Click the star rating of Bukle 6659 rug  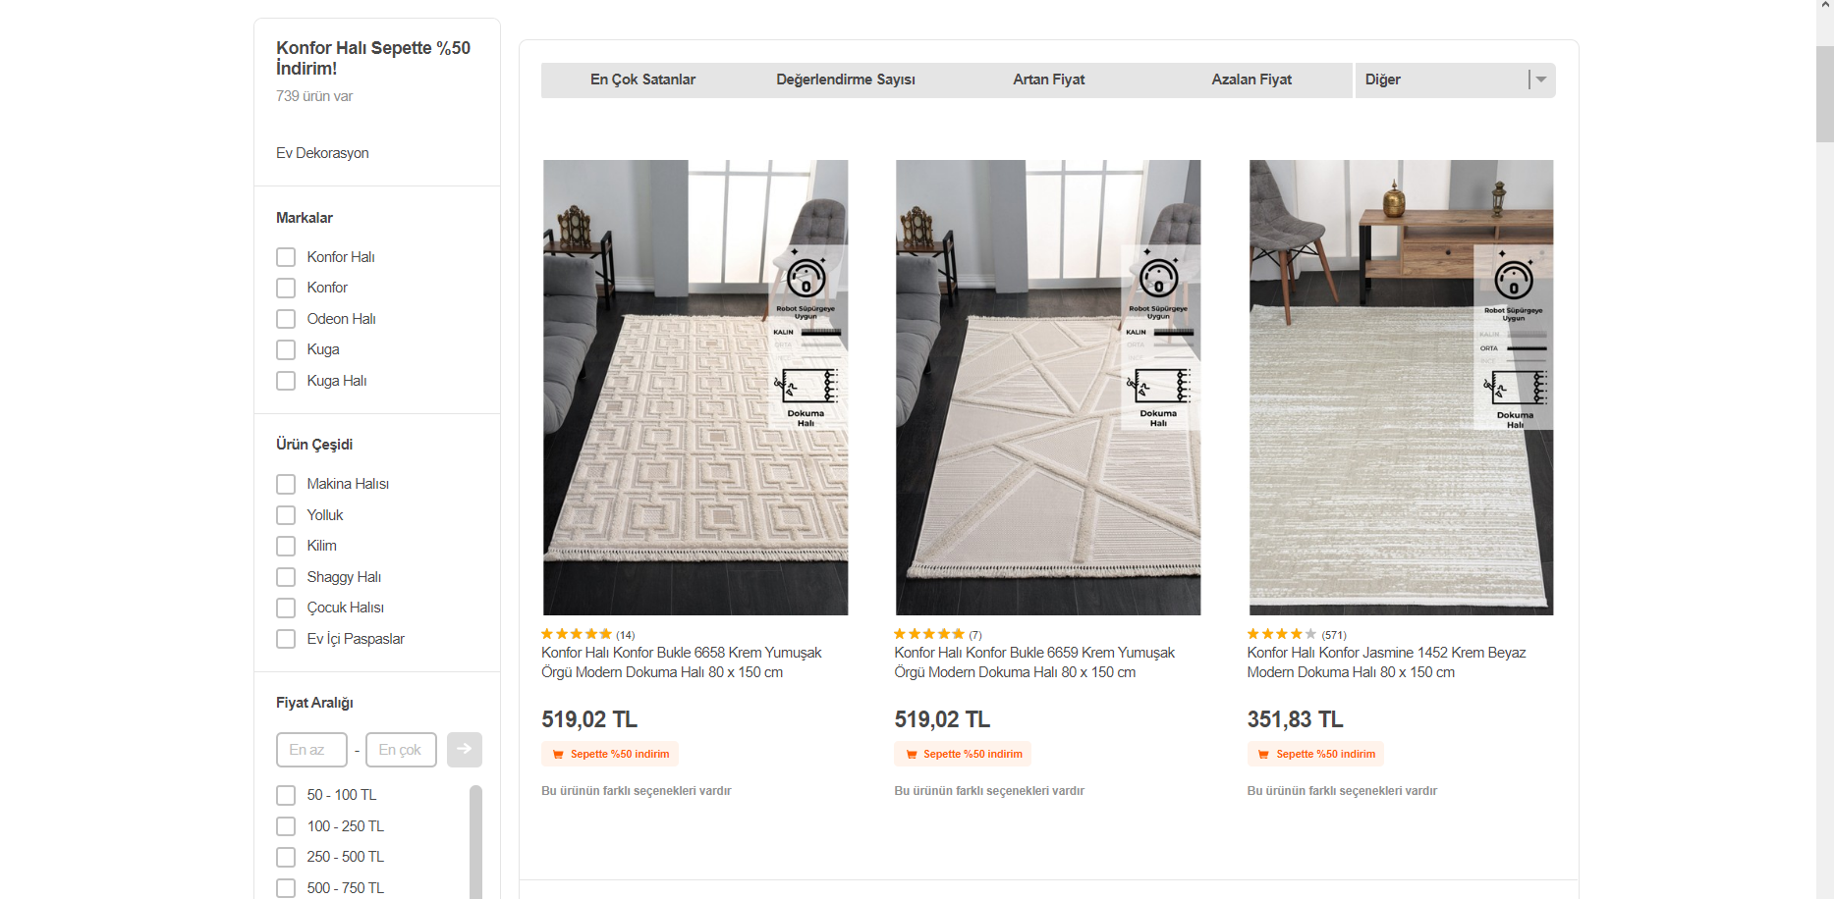(929, 634)
